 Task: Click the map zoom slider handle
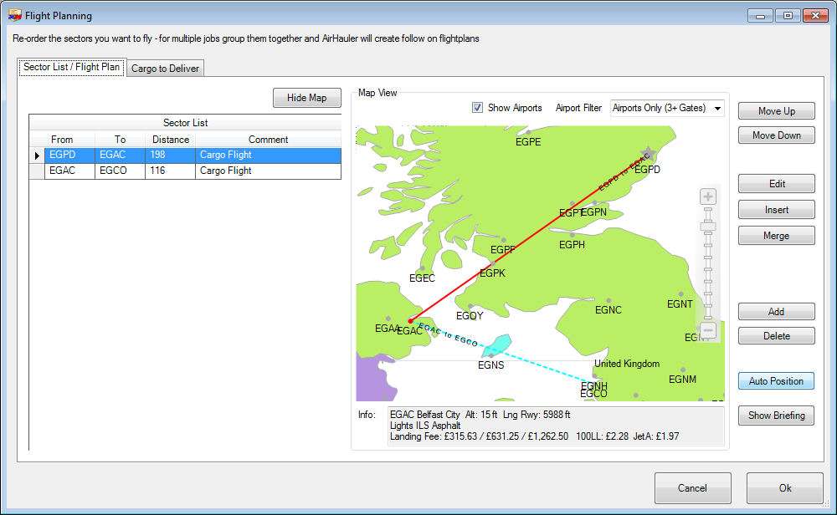tap(708, 226)
